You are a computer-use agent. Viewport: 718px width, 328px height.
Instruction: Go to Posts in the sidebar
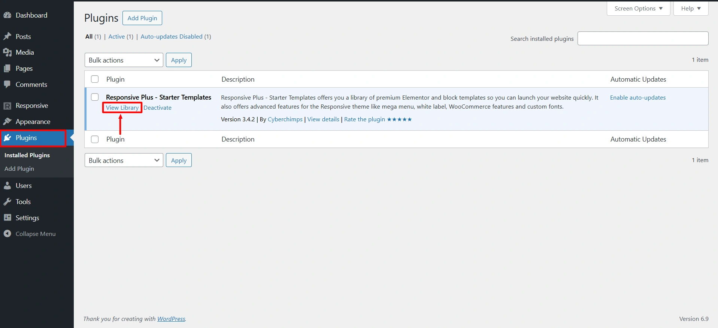click(x=23, y=37)
